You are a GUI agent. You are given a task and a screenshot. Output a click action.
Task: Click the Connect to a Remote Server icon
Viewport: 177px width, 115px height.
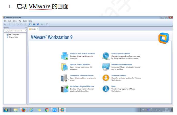(64, 78)
